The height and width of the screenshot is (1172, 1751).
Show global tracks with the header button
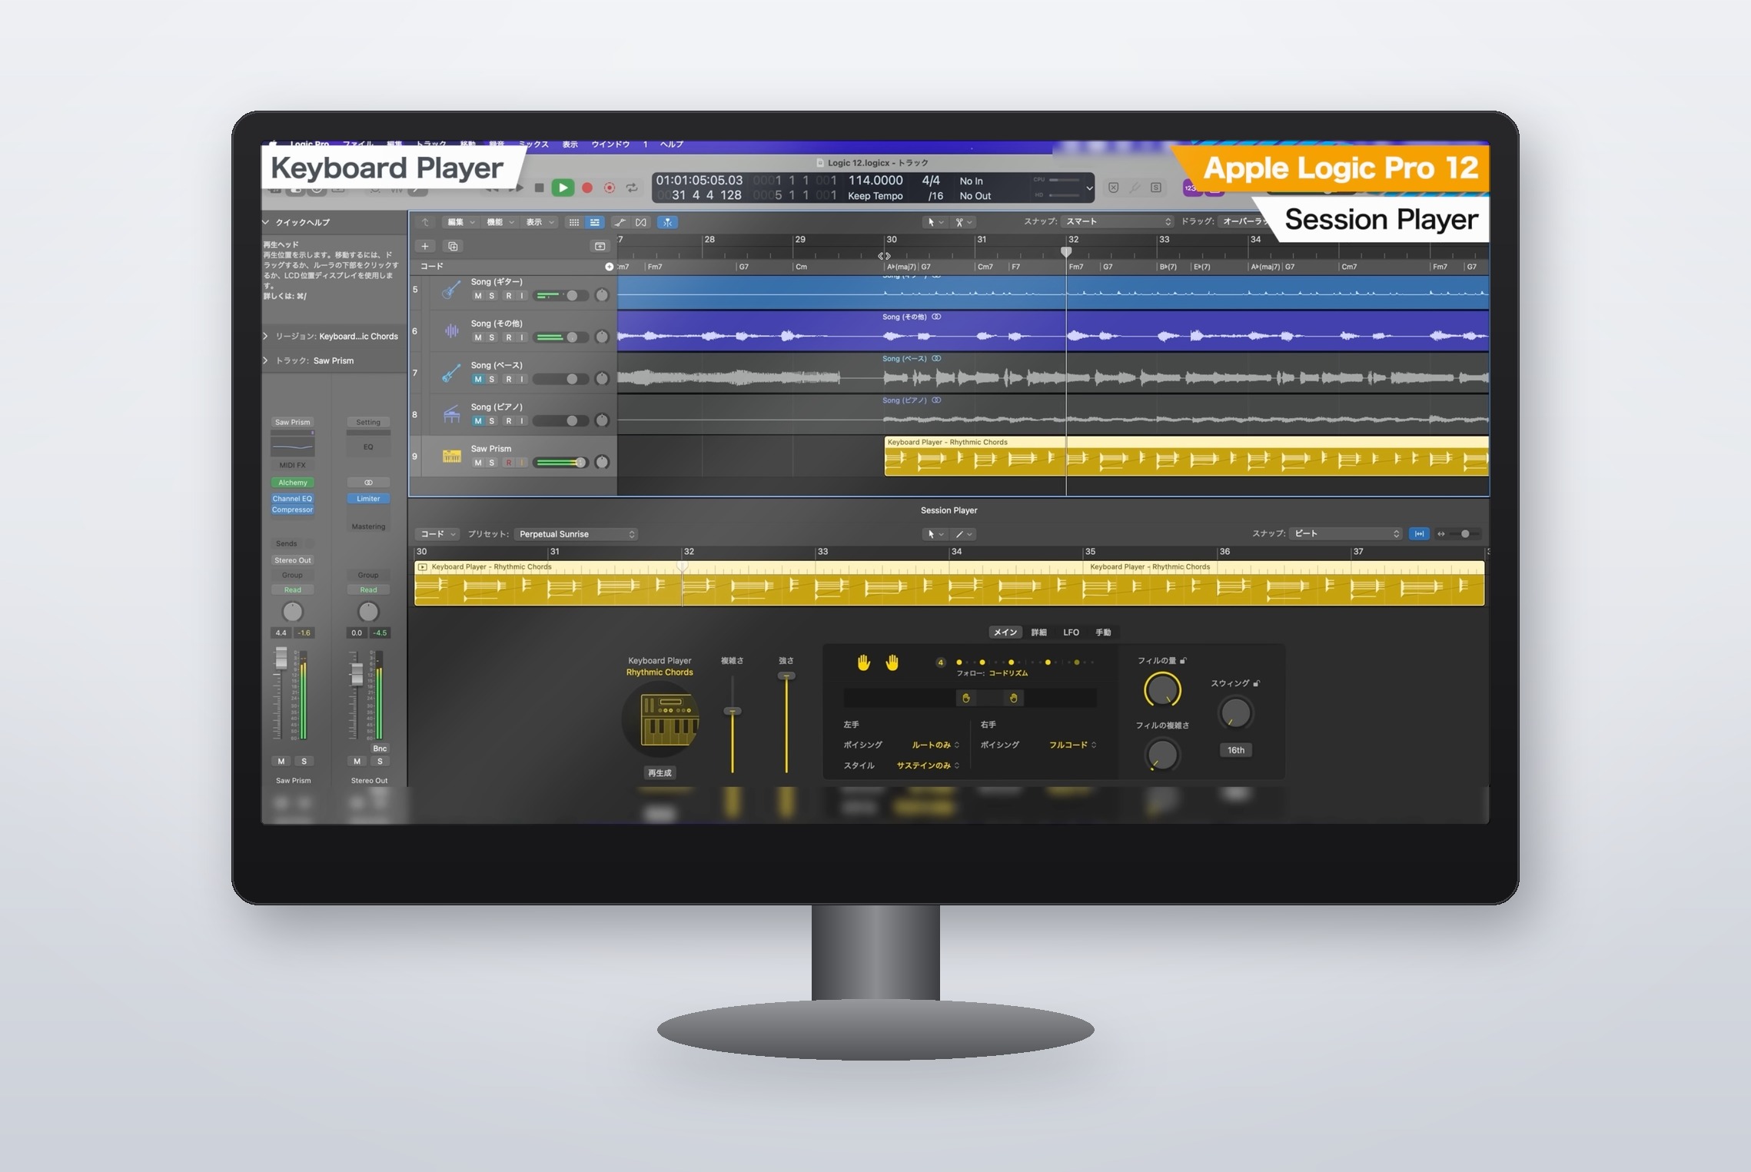[600, 246]
